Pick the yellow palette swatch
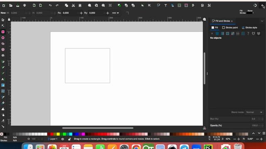 (x=58, y=134)
